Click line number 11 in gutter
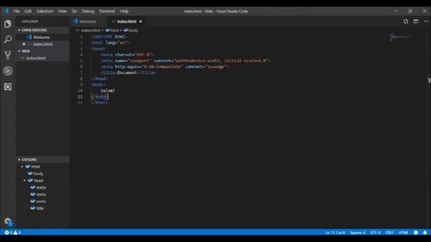Image resolution: width=431 pixels, height=242 pixels. (80, 97)
